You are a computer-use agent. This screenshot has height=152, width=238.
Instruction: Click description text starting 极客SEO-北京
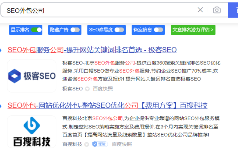point(141,71)
